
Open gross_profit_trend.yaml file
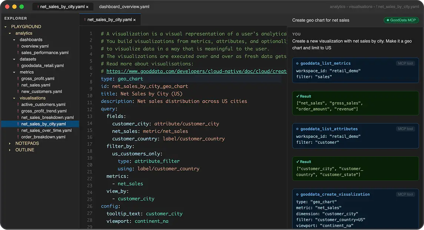[x=44, y=111]
